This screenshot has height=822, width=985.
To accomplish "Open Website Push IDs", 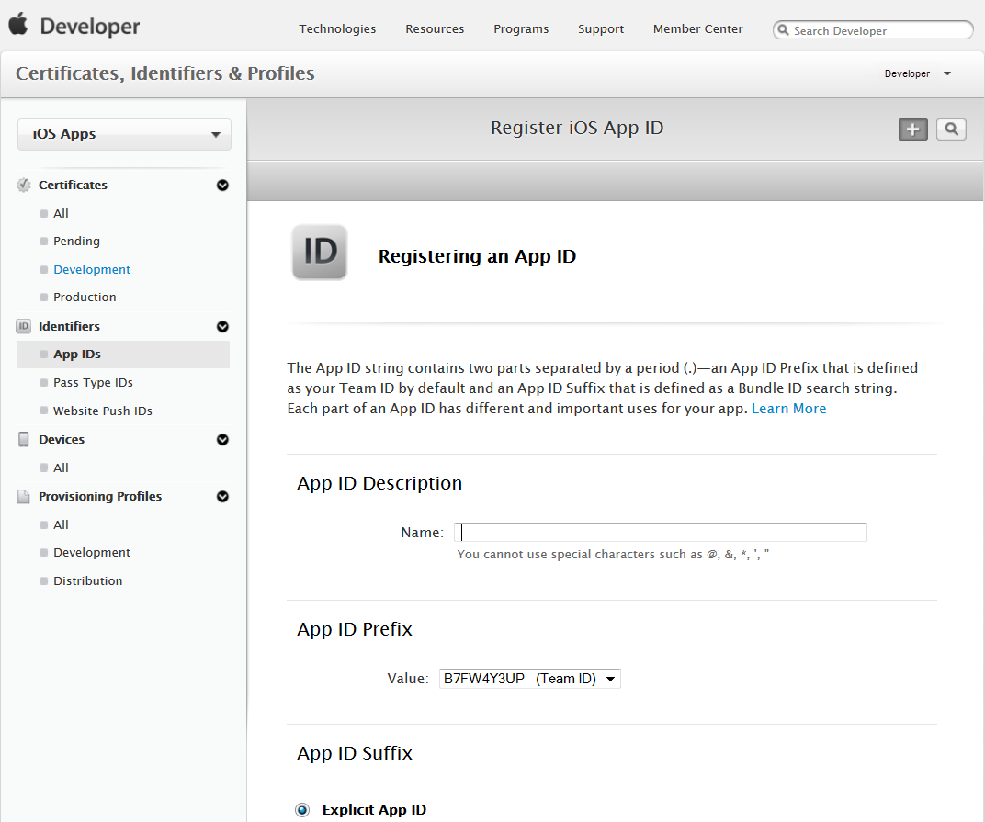I will (103, 411).
